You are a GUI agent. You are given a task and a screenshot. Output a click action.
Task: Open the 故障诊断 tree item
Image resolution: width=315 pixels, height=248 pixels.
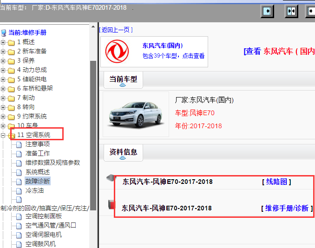click(x=38, y=181)
